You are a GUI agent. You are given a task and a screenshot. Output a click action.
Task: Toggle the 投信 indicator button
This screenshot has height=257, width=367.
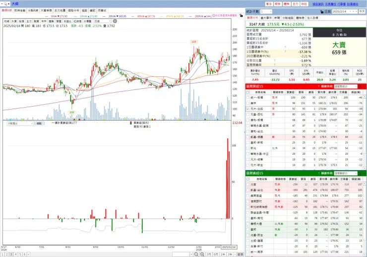coord(21,21)
